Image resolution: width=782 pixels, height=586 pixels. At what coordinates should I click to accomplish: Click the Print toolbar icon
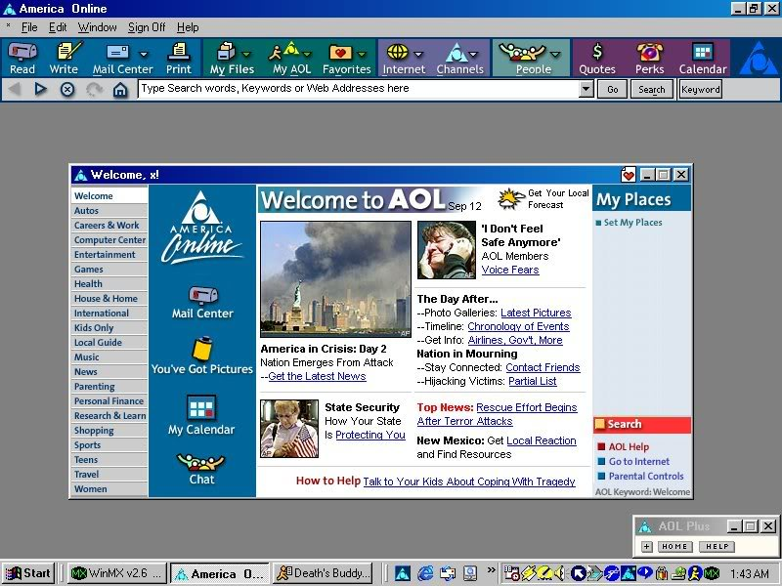[179, 59]
